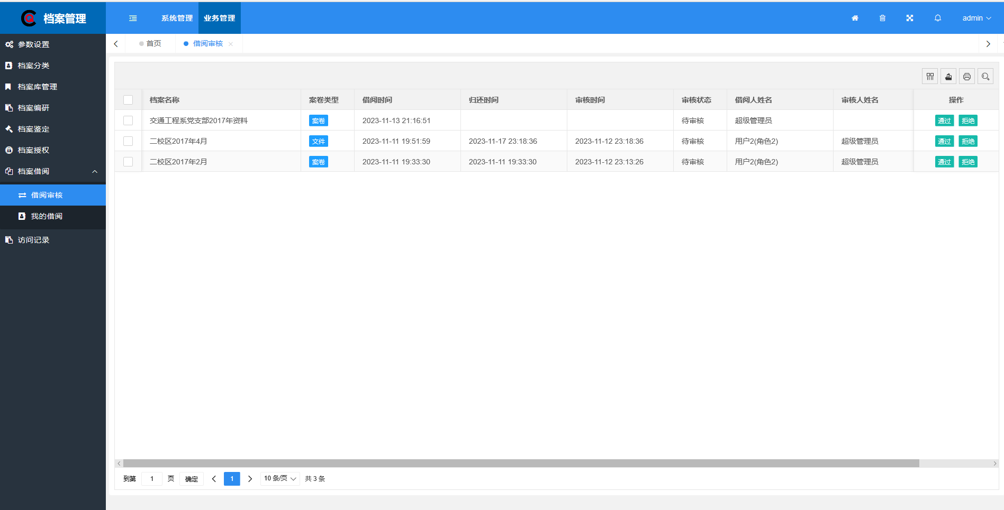Click the search icon in table toolbar
This screenshot has width=1004, height=510.
985,77
